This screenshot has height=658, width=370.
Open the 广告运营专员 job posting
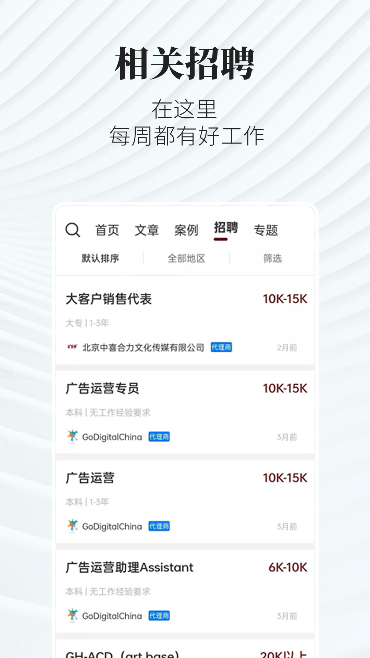[x=185, y=412]
